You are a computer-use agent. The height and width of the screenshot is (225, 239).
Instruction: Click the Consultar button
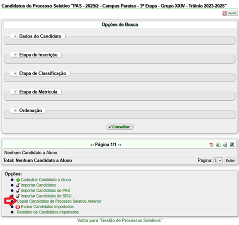(x=120, y=127)
